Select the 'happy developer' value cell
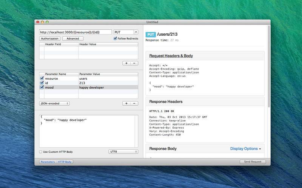The width and height of the screenshot is (302, 188). (x=108, y=87)
